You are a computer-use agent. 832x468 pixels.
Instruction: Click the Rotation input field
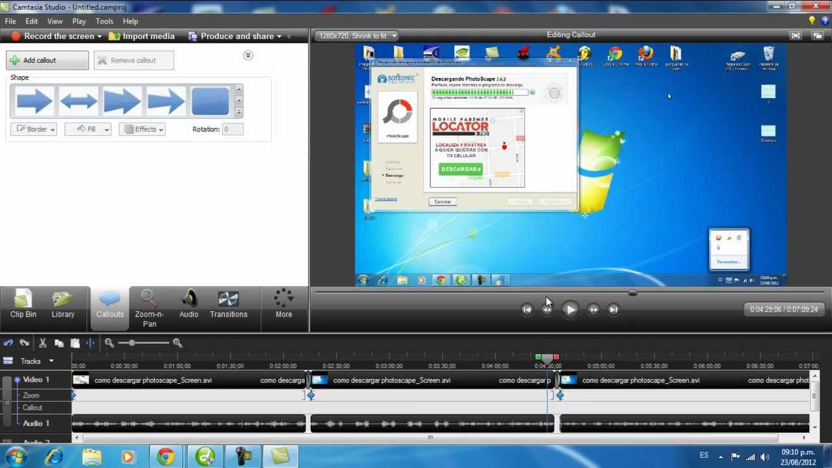tap(233, 129)
